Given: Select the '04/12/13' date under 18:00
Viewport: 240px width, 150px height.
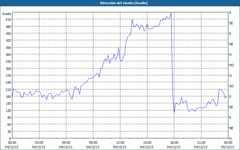Looking at the screenshot, I should (174, 147).
